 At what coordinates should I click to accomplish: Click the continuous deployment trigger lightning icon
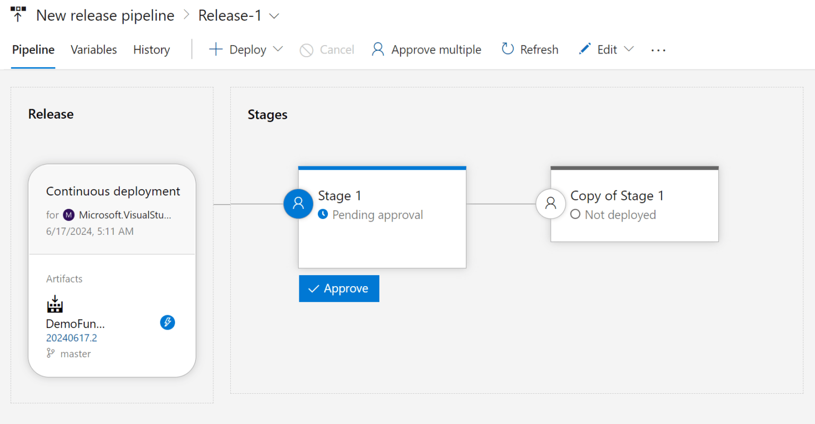pyautogui.click(x=168, y=322)
